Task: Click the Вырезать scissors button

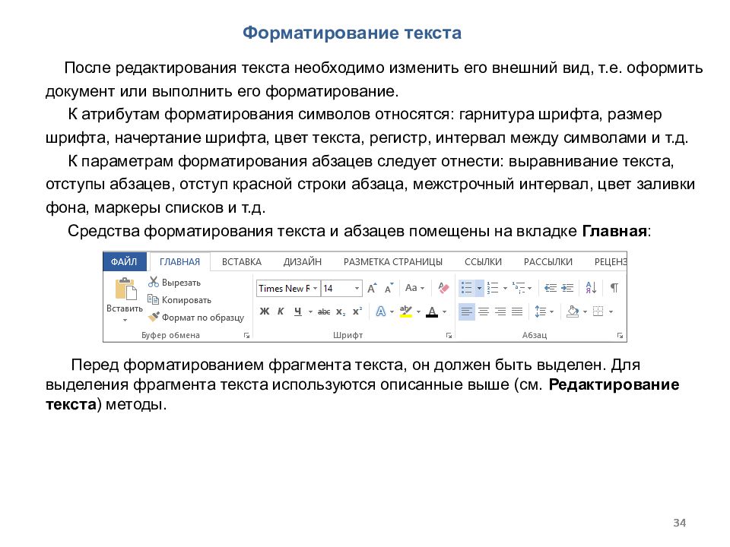Action: [174, 283]
